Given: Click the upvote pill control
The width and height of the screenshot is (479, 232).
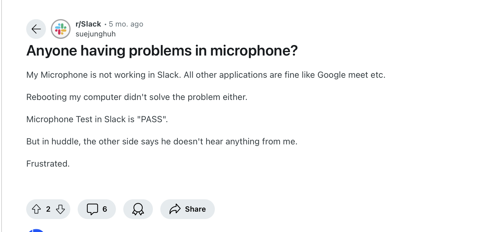Looking at the screenshot, I should [48, 209].
